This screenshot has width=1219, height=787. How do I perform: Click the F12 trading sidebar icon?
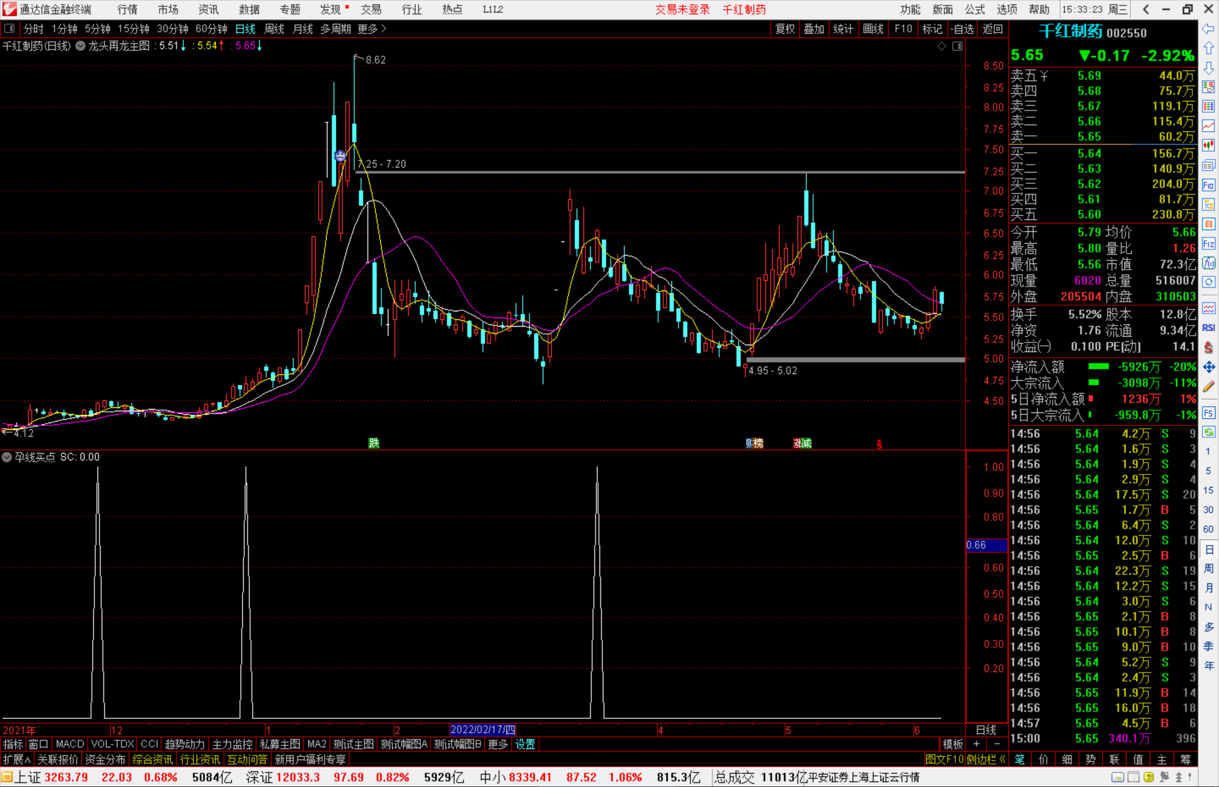click(x=1208, y=244)
